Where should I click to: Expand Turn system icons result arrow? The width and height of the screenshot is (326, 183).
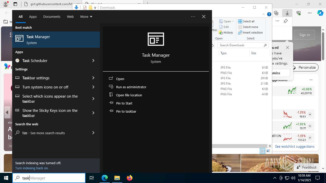click(x=93, y=87)
